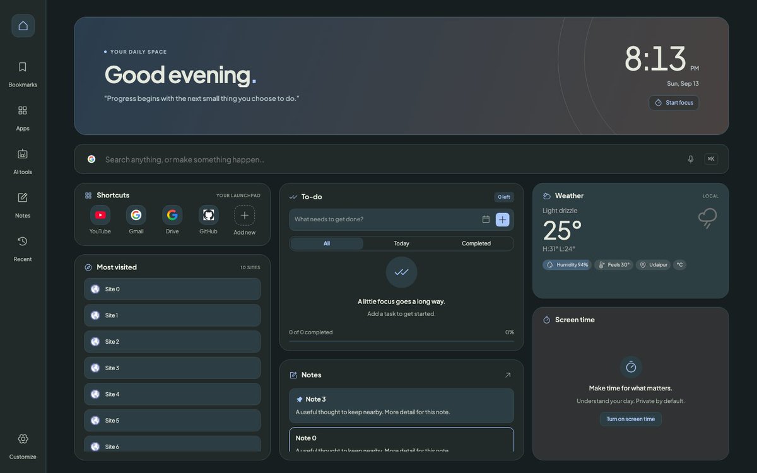Viewport: 757px width, 473px height.
Task: Click the stopwatch icon in Screen time panel
Action: (x=631, y=367)
